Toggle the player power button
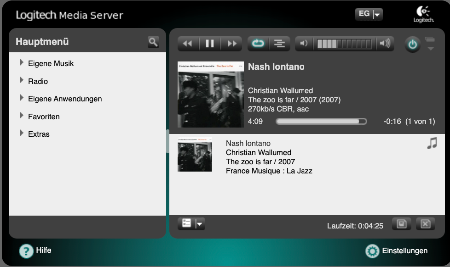The width and height of the screenshot is (450, 267). (x=413, y=44)
